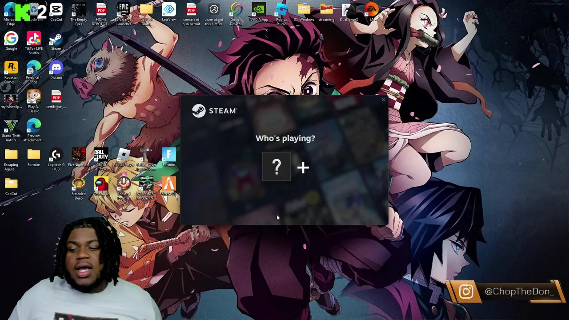
Task: Open the CapCut folder on desktop
Action: (x=11, y=187)
